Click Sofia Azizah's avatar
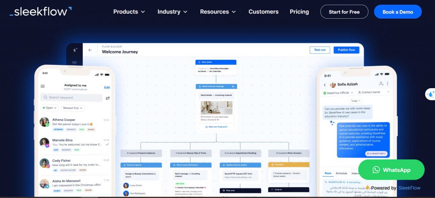This screenshot has width=435, height=198. click(x=333, y=85)
